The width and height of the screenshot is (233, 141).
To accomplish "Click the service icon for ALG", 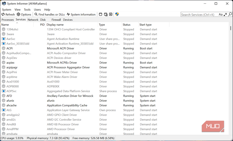I will [4, 110].
